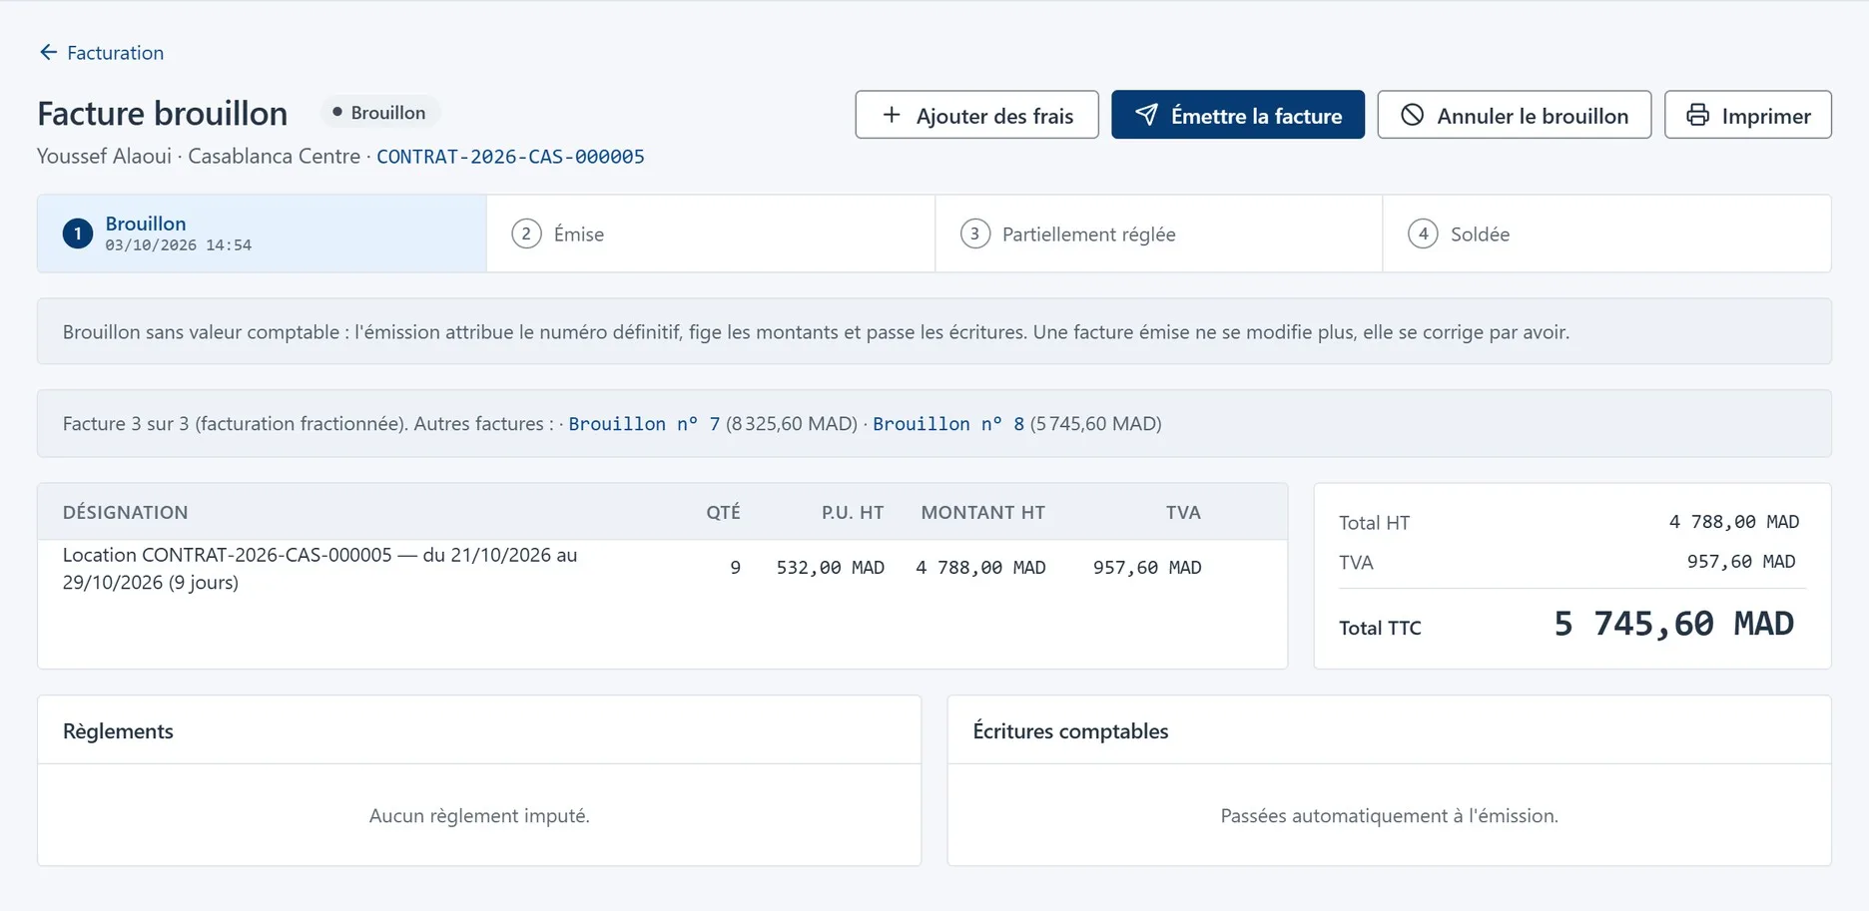Click the Total HT label in summary
This screenshot has height=911, width=1869.
(x=1375, y=523)
